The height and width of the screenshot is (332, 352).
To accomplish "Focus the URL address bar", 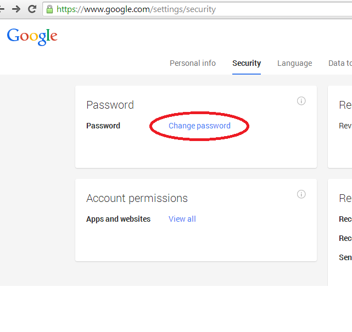I will pos(198,9).
